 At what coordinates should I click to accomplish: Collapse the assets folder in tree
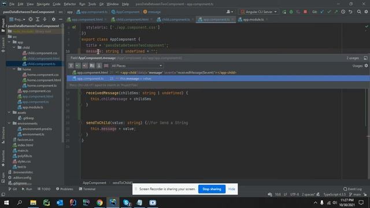9,113
